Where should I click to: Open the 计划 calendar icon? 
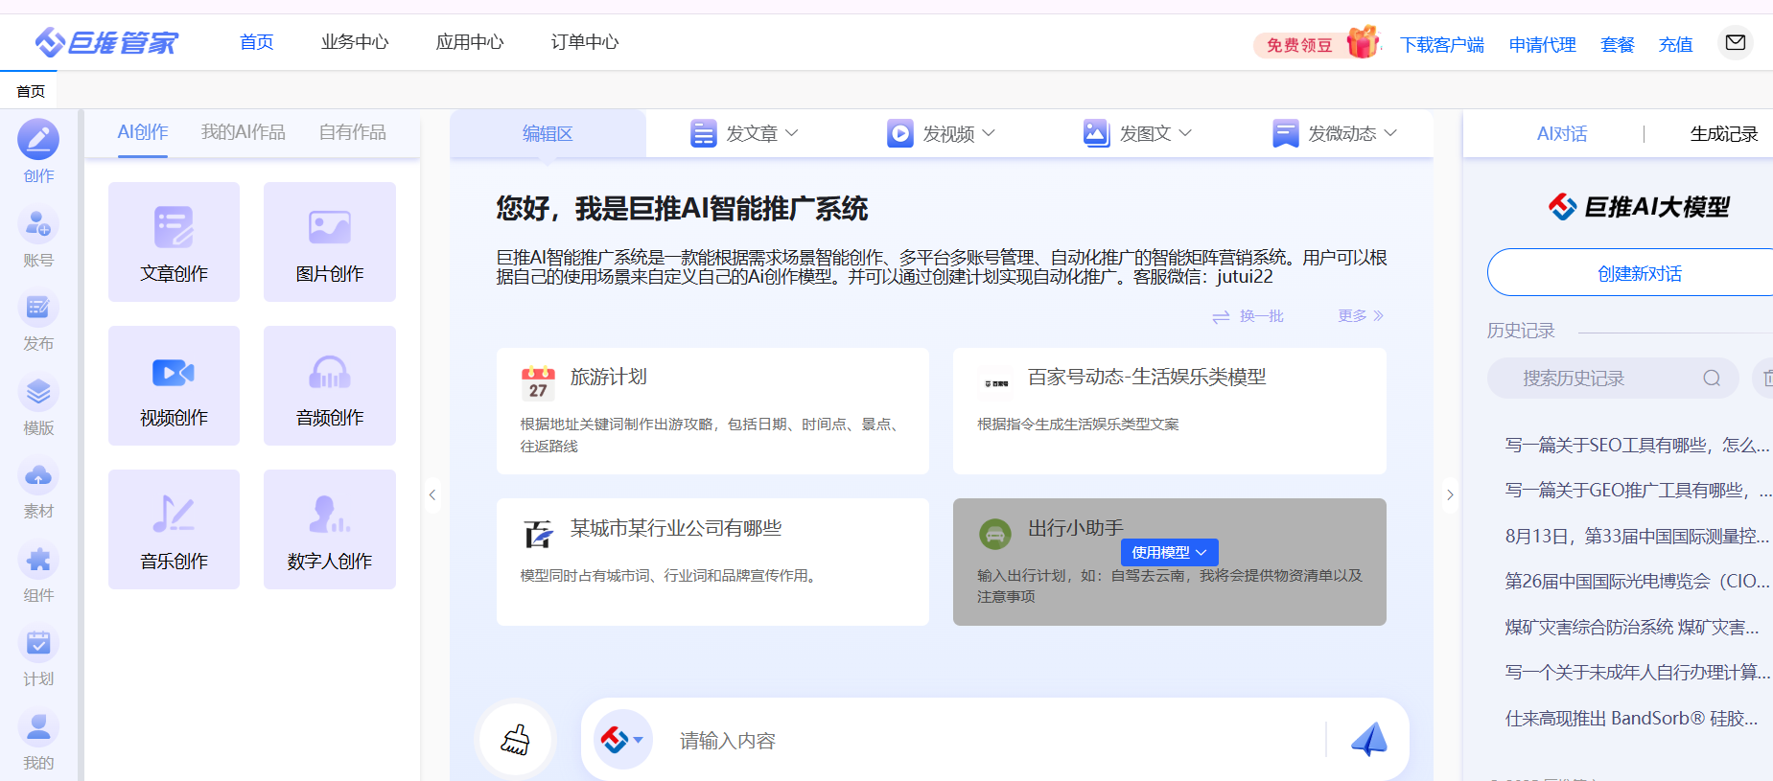(38, 644)
